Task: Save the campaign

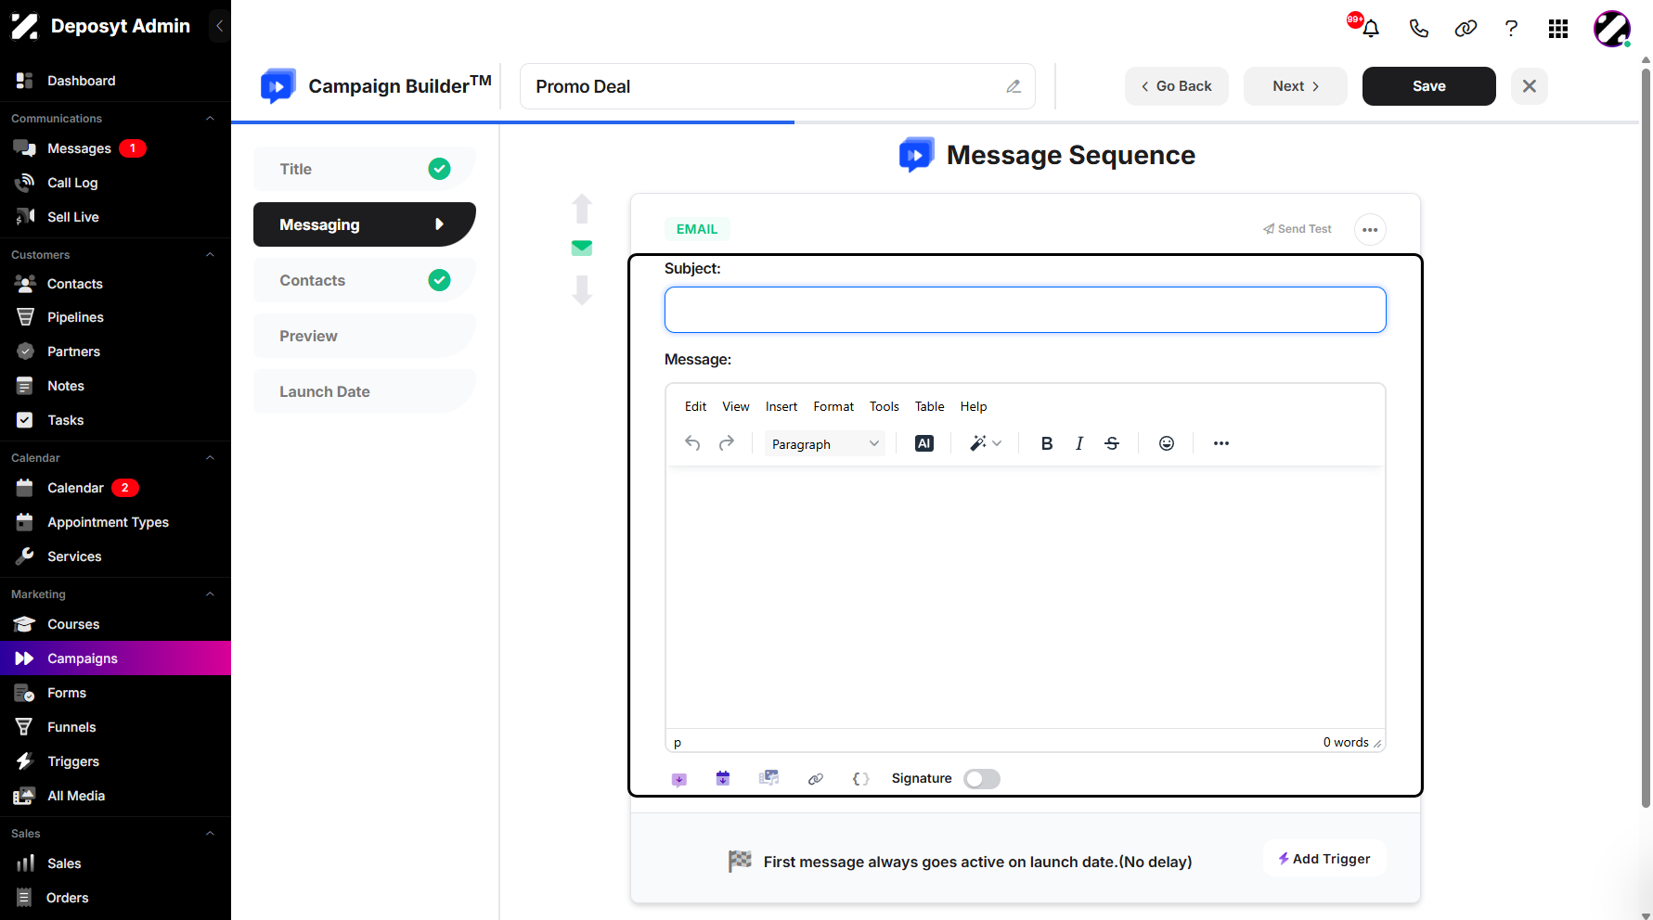Action: pyautogui.click(x=1429, y=86)
